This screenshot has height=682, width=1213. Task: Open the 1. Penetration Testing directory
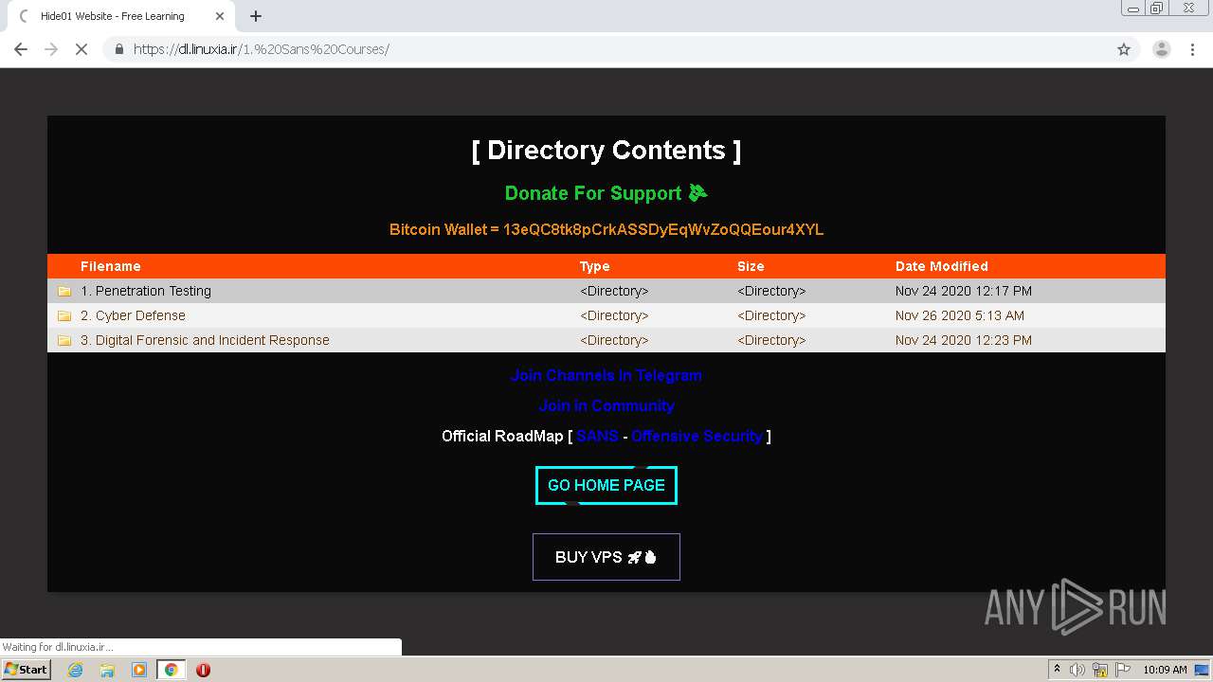coord(146,291)
